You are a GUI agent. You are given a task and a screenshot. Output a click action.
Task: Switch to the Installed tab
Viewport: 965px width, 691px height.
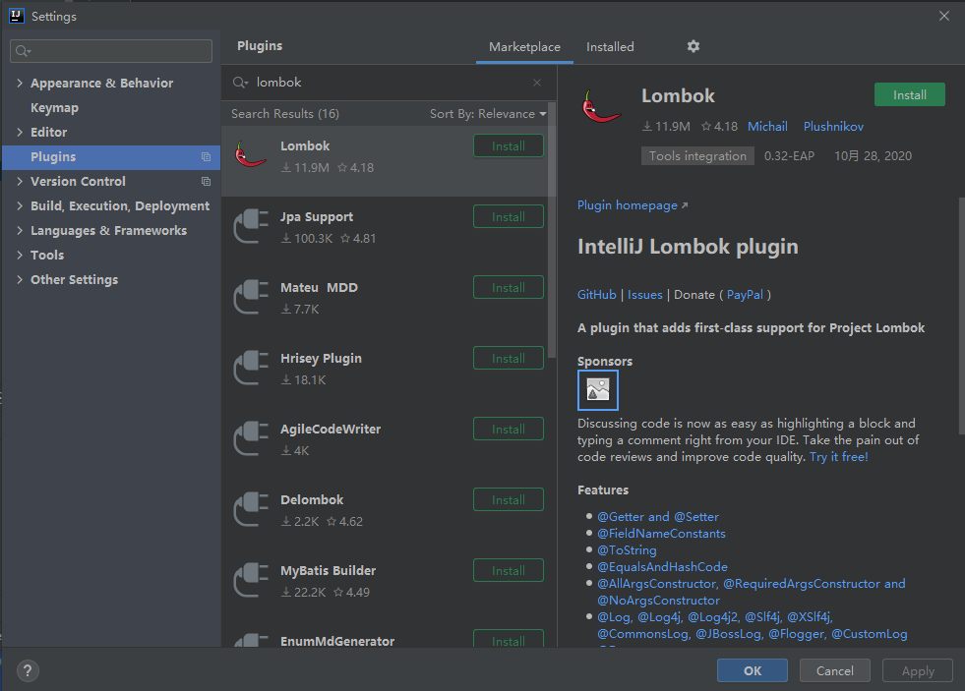point(610,47)
